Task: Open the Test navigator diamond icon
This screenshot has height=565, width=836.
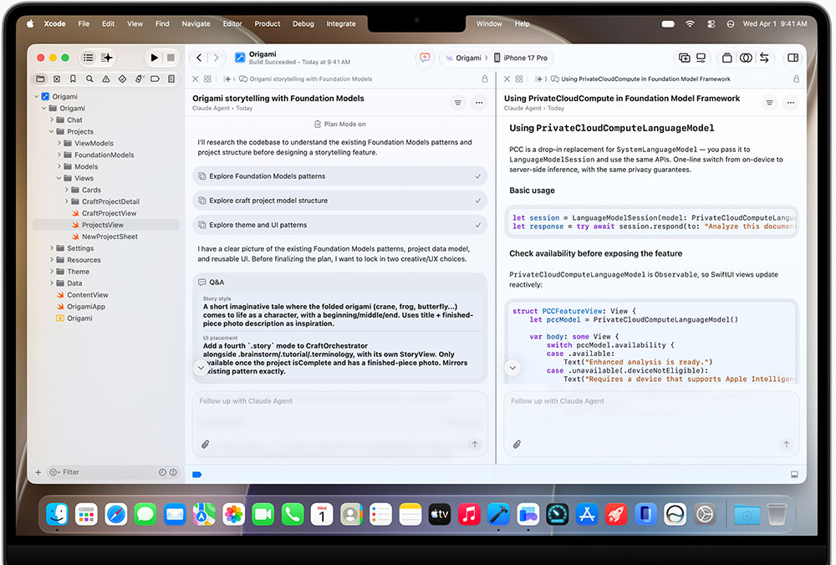Action: click(122, 79)
